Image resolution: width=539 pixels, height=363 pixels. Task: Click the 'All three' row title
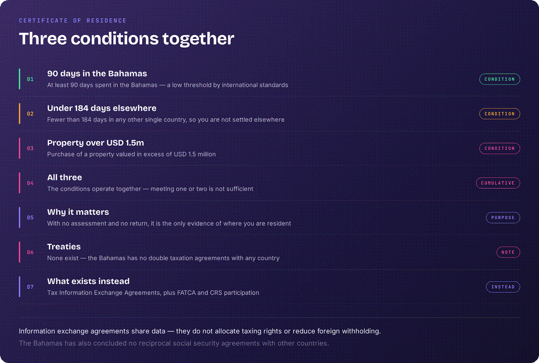coord(64,177)
